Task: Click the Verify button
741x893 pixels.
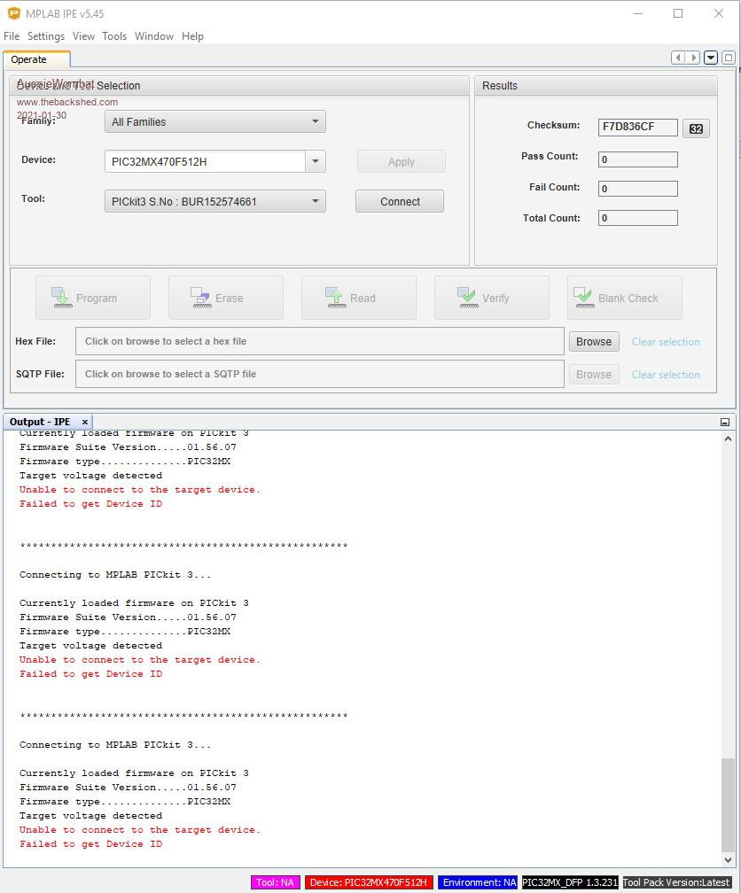Action: pos(491,298)
